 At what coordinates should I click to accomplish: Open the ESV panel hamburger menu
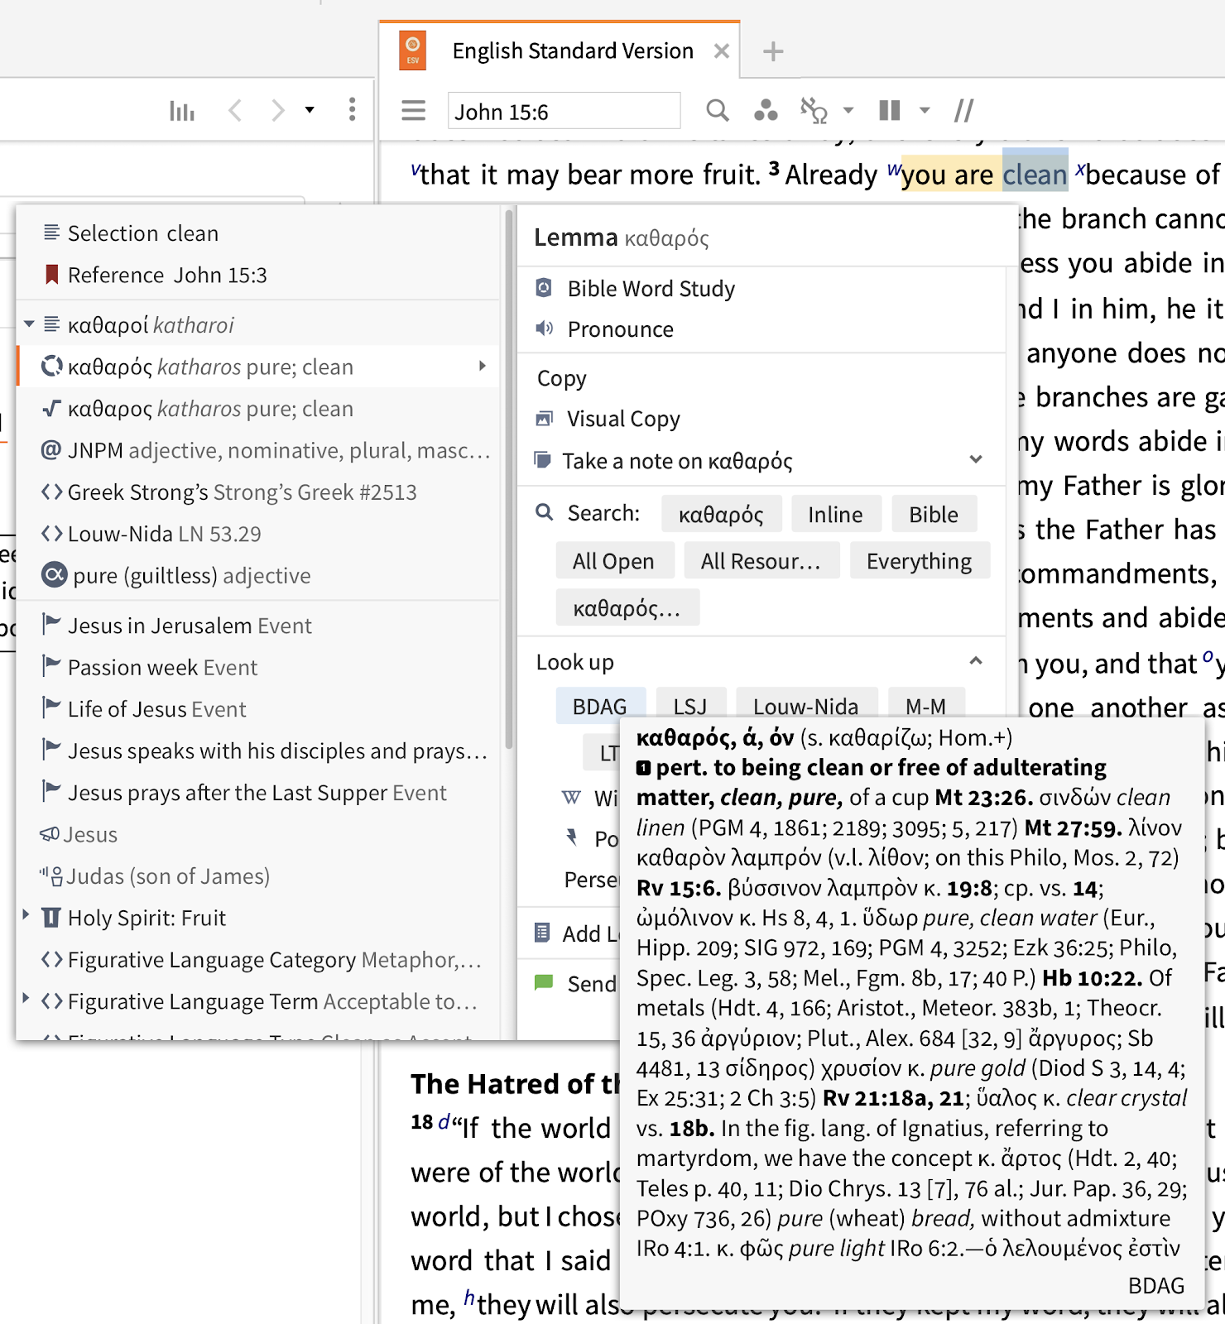pyautogui.click(x=413, y=110)
